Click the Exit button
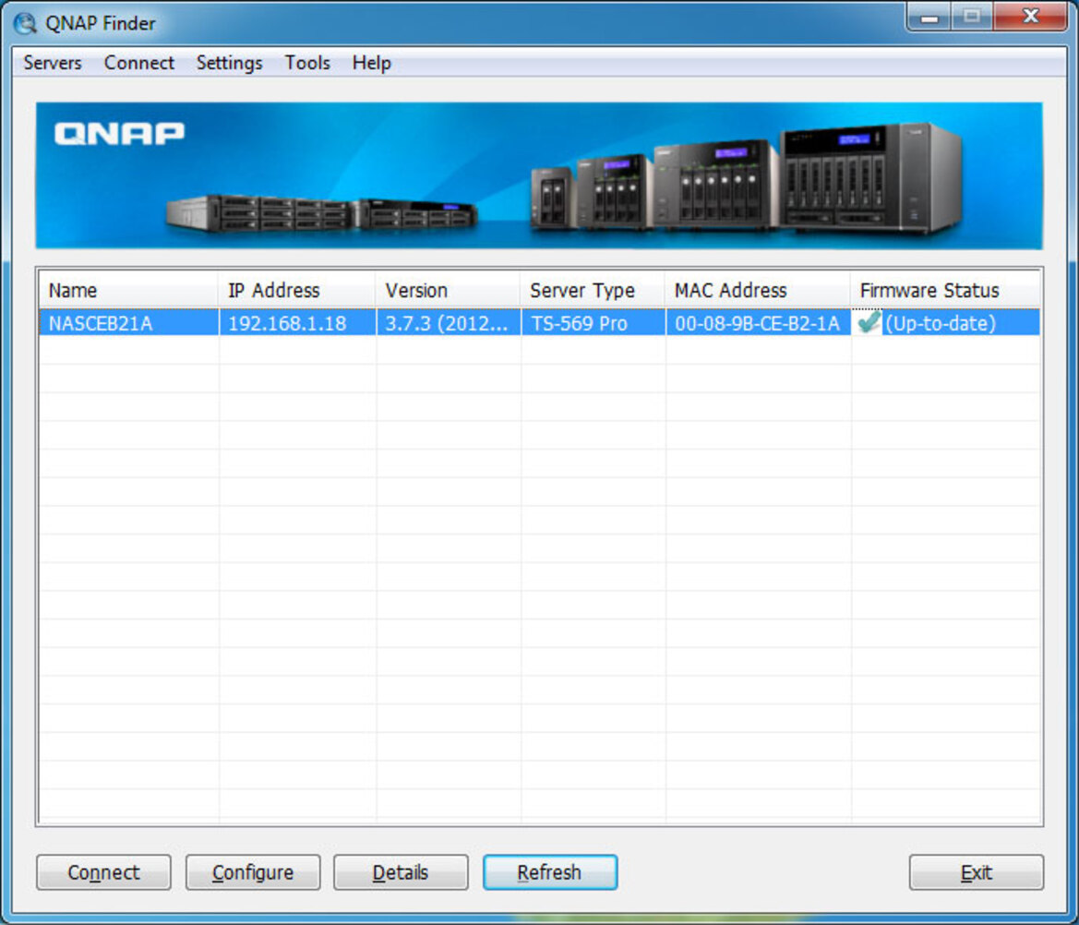1079x925 pixels. coord(976,872)
